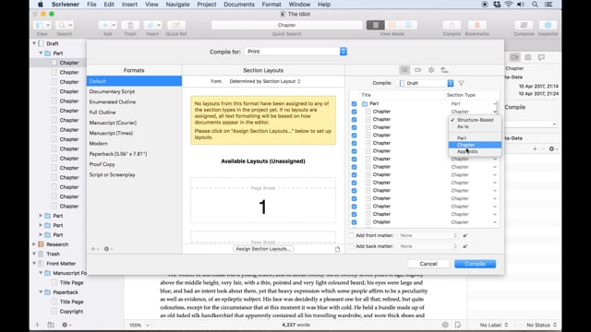Click the filter funnel icon beside Draft
This screenshot has width=591, height=332.
tap(461, 83)
